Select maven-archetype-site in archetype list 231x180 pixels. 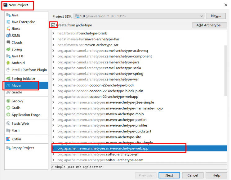139,137
